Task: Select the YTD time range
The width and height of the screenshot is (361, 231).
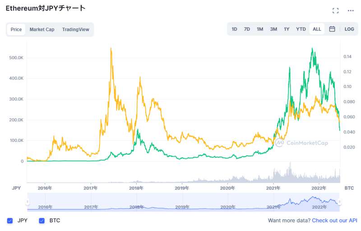Action: click(x=301, y=29)
